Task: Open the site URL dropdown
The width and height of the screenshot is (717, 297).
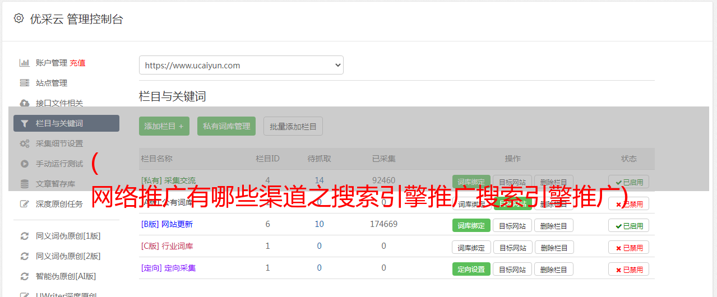Action: pos(241,65)
